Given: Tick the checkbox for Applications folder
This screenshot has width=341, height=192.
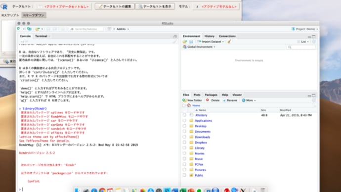Looking at the screenshot, I should click(184, 120).
